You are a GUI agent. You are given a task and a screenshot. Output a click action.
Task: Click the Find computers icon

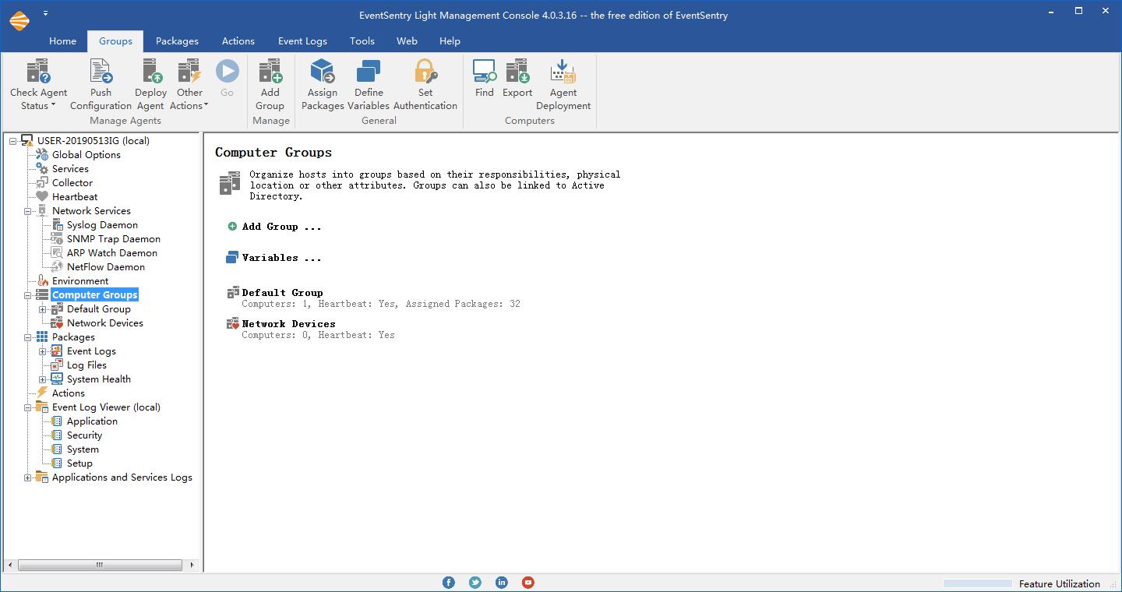tap(484, 72)
